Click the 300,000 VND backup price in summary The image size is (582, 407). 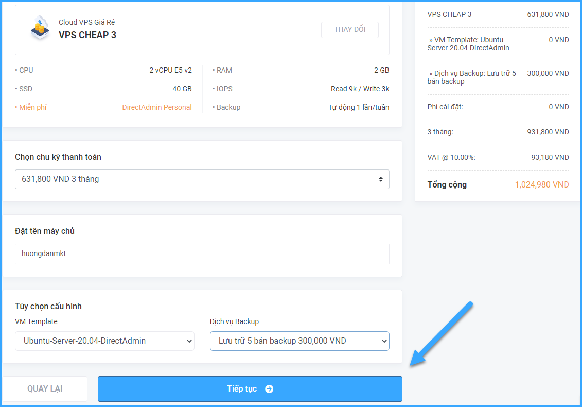point(548,73)
